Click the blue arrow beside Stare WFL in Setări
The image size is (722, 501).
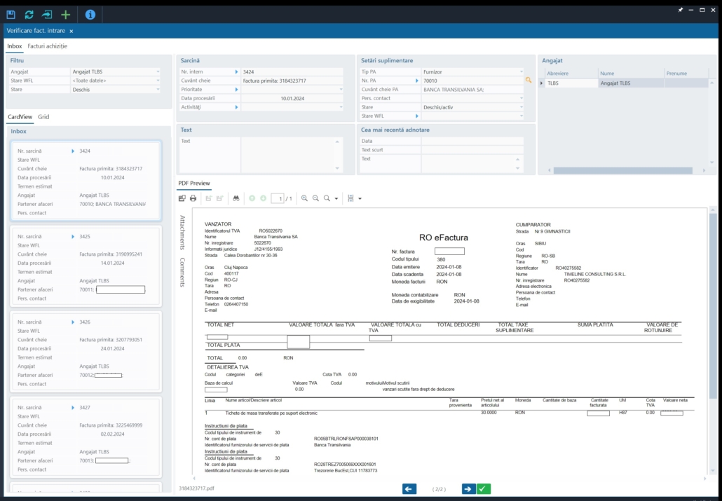(417, 116)
